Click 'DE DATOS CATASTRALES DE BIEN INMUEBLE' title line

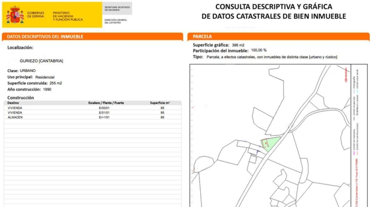[273, 16]
